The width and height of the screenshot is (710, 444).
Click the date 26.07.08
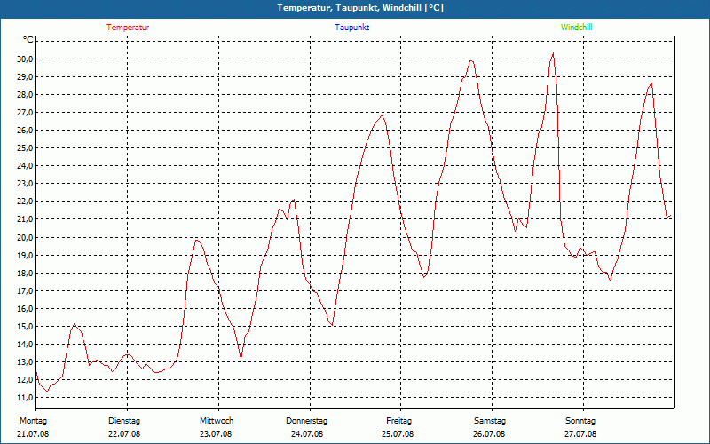point(489,434)
